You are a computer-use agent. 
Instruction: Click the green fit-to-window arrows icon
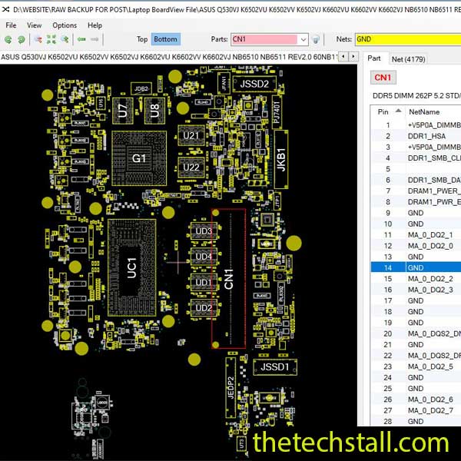pyautogui.click(x=51, y=39)
